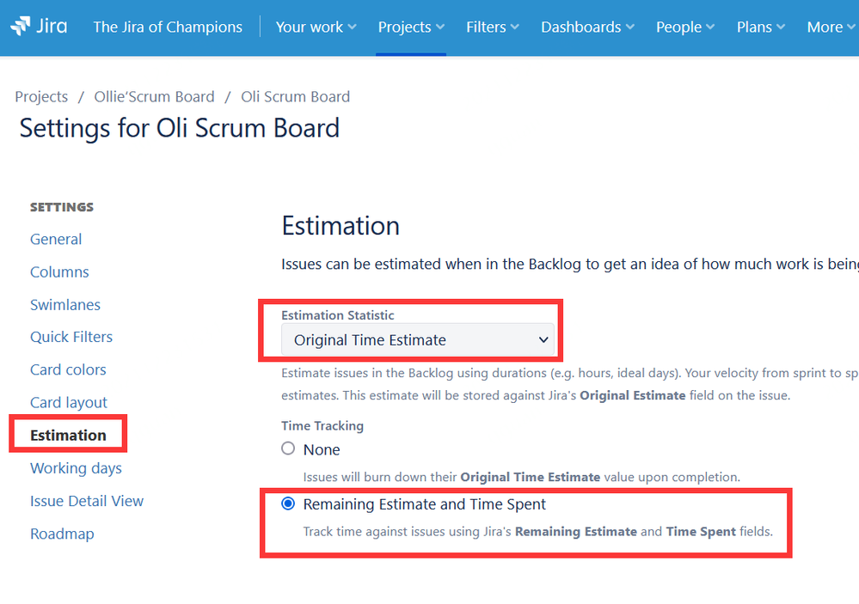Open the Projects menu

(x=411, y=27)
